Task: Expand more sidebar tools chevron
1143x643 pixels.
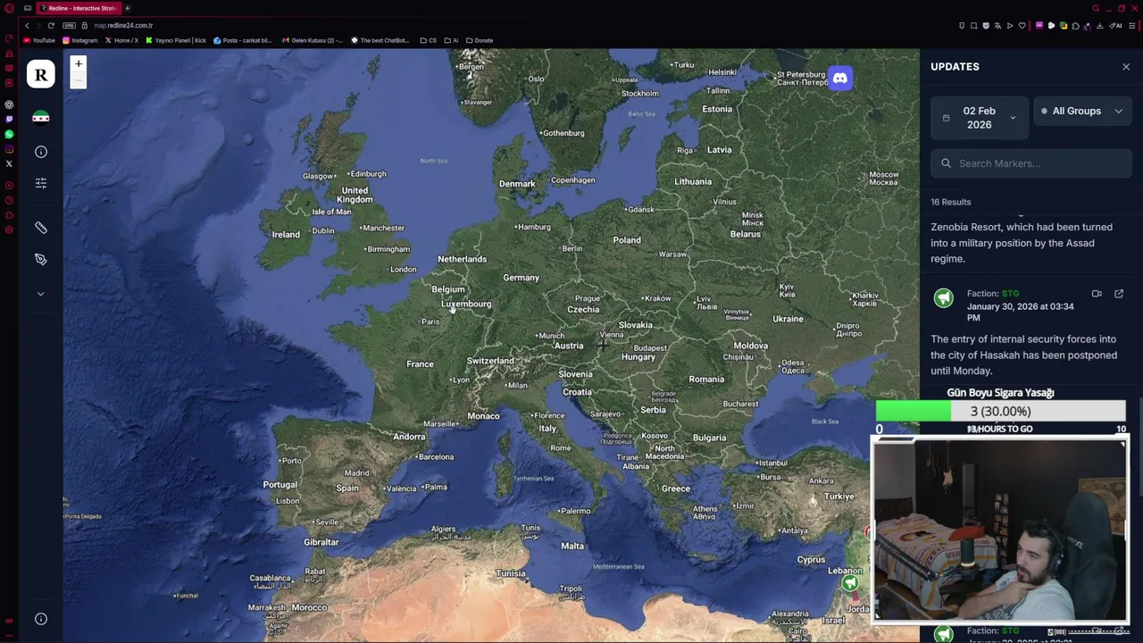Action: click(40, 293)
